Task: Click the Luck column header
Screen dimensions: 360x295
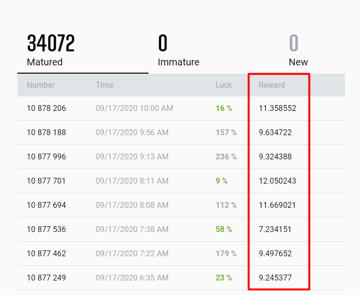Action: 224,85
